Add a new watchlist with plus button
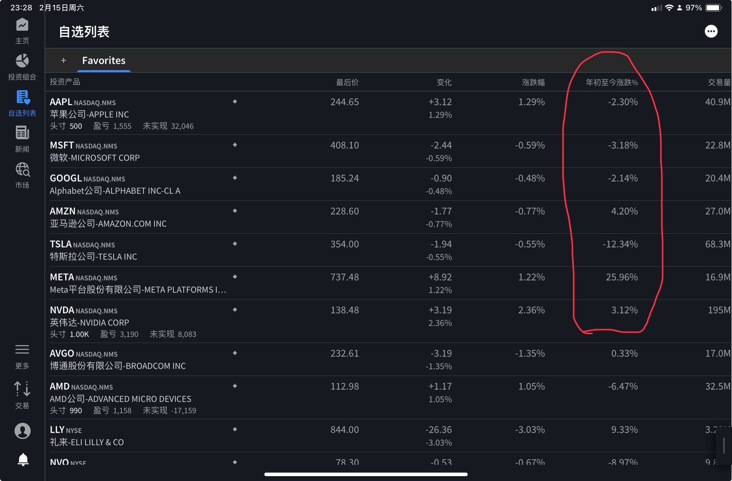The width and height of the screenshot is (732, 481). [x=64, y=60]
